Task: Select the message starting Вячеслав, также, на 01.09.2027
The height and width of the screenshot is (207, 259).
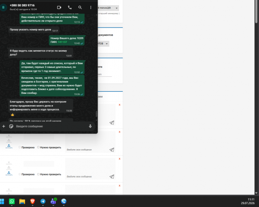Action: [x=52, y=85]
